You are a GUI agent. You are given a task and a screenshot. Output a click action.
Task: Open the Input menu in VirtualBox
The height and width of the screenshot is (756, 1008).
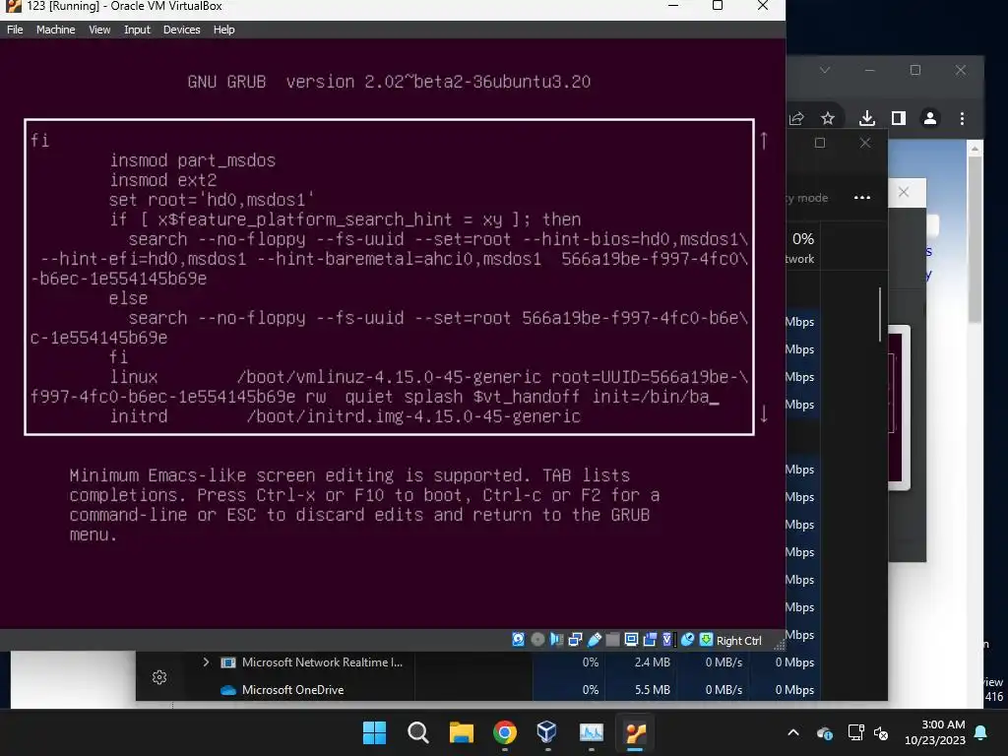[x=137, y=30]
